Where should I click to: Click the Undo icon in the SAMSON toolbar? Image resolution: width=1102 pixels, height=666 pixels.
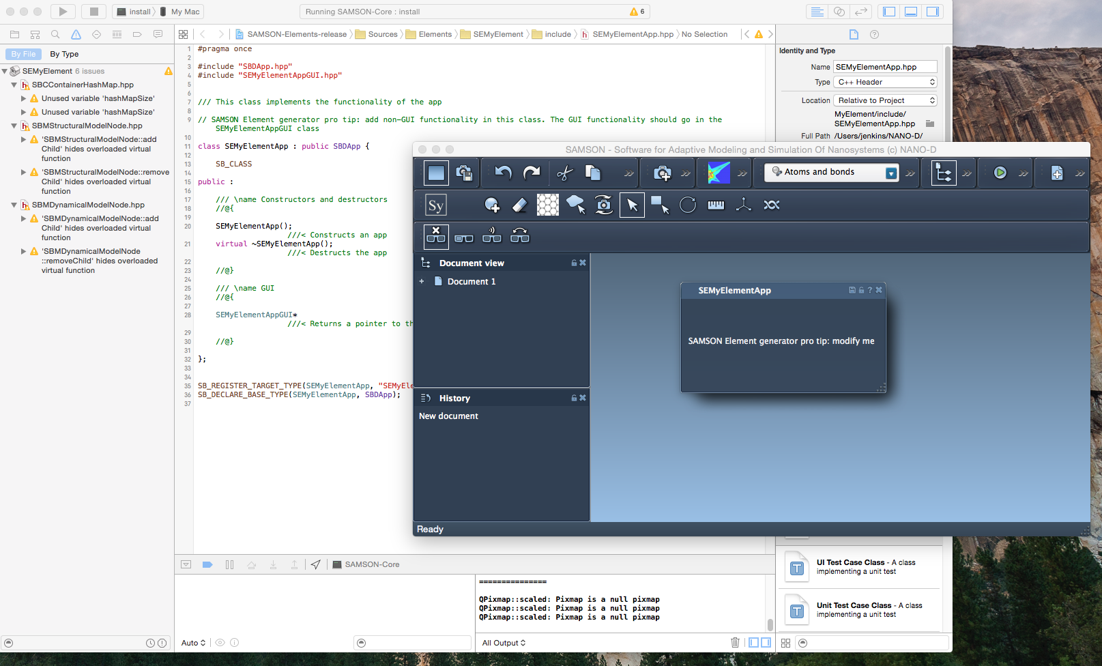click(504, 173)
